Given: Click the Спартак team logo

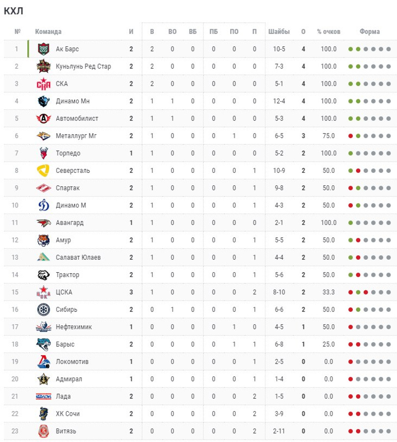Looking at the screenshot, I should coord(44,188).
